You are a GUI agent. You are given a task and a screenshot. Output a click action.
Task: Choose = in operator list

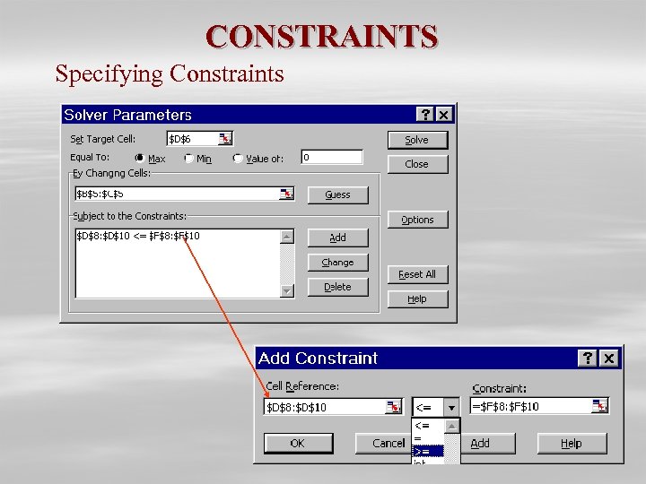pyautogui.click(x=428, y=438)
